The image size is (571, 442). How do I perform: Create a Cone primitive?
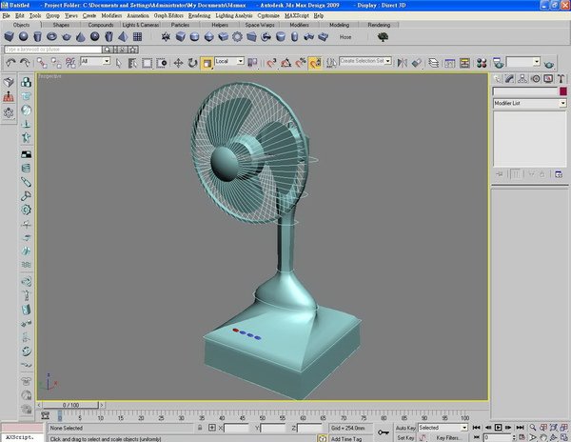pos(81,36)
